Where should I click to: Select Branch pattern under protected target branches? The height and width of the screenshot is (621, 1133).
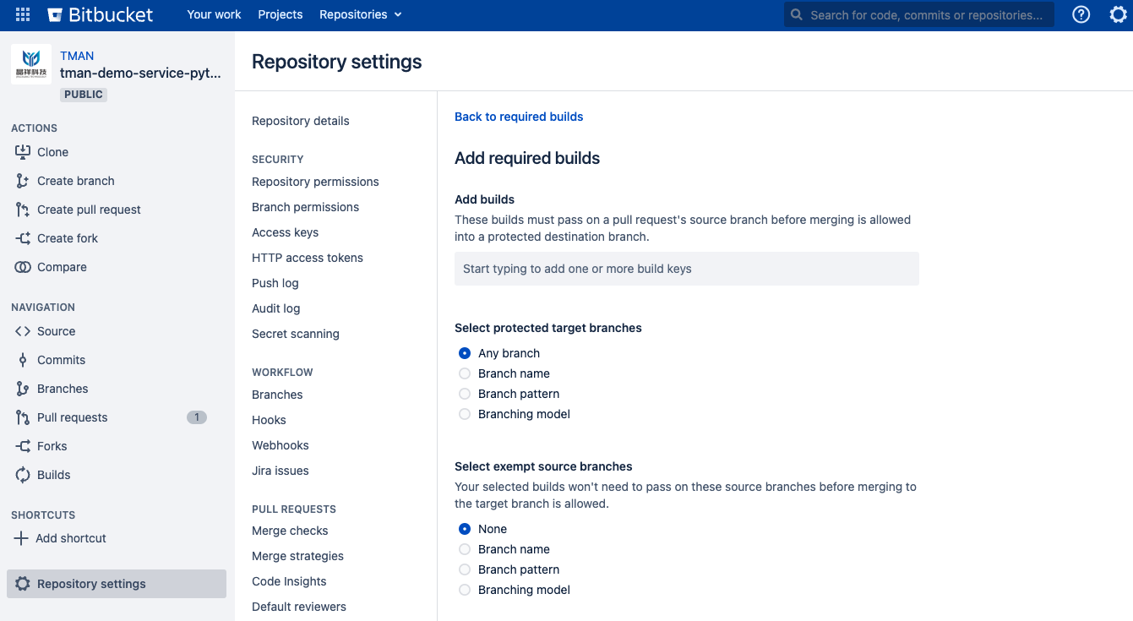tap(465, 394)
